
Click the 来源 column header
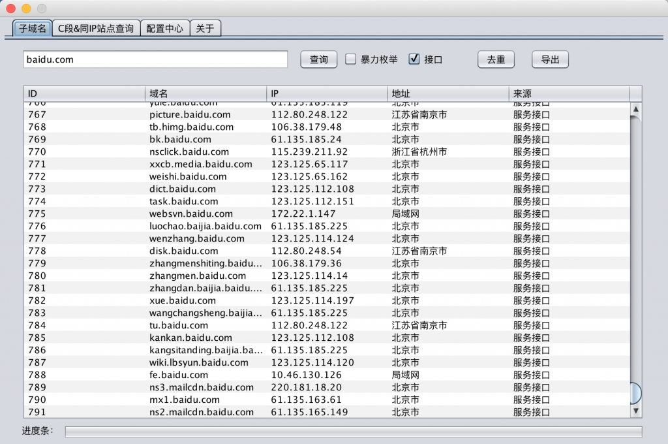[569, 94]
